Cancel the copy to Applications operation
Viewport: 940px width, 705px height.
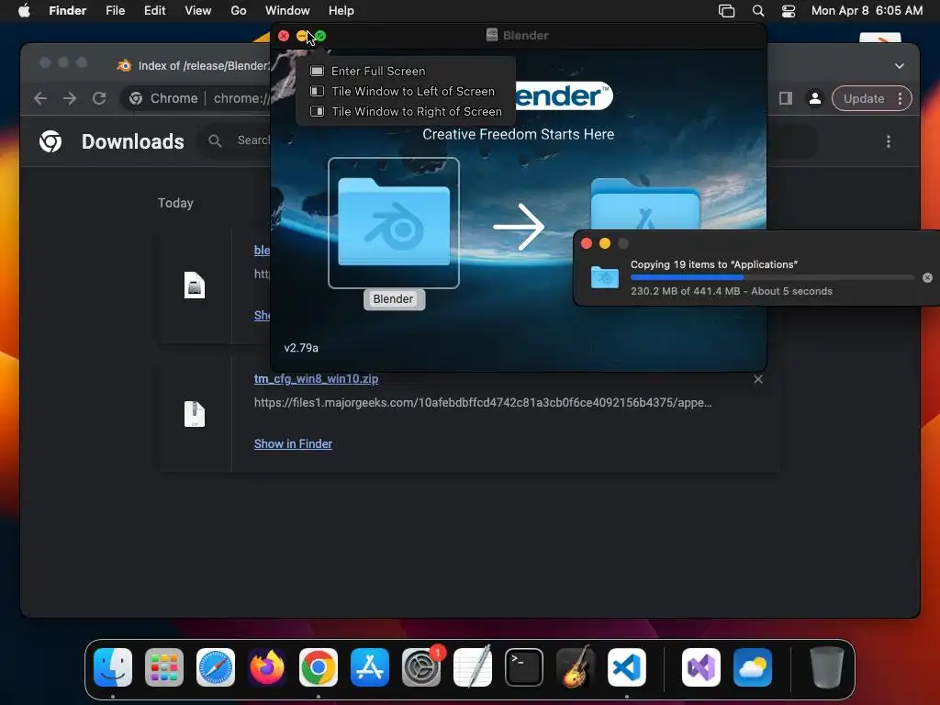927,277
